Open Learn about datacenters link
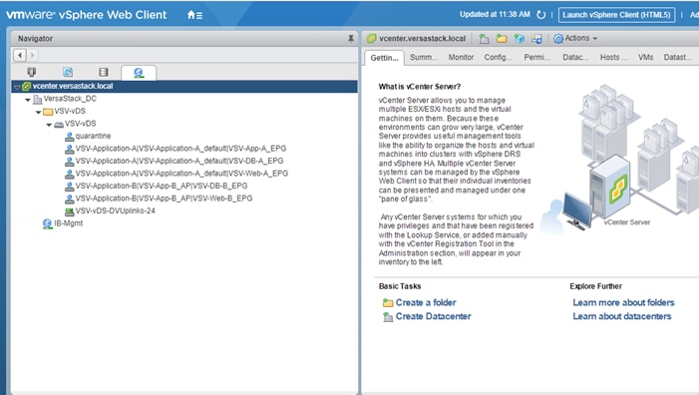699x395 pixels. (x=622, y=316)
